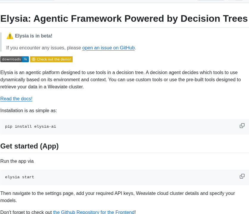Click the If you encounter any issues text
Screen dimensions: 249x214
(44, 48)
